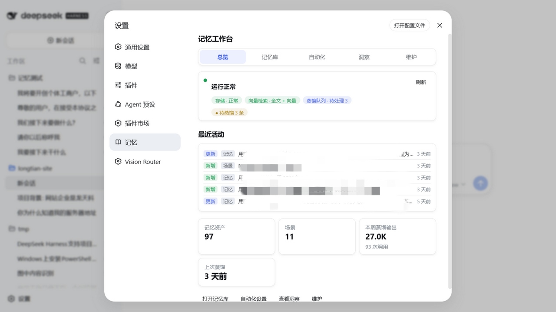The image size is (556, 312).
Task: Click the 待蒸馏 3 条 badge
Action: (x=229, y=113)
